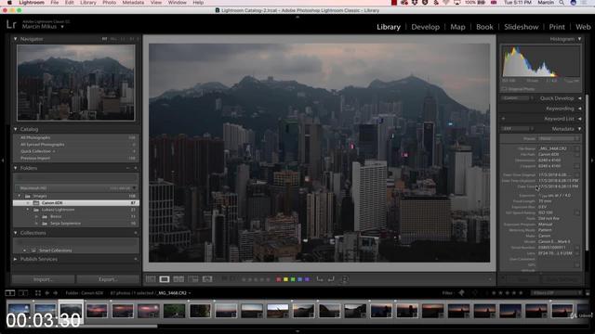Select the Loupe view icon
This screenshot has width=595, height=334.
[x=165, y=279]
